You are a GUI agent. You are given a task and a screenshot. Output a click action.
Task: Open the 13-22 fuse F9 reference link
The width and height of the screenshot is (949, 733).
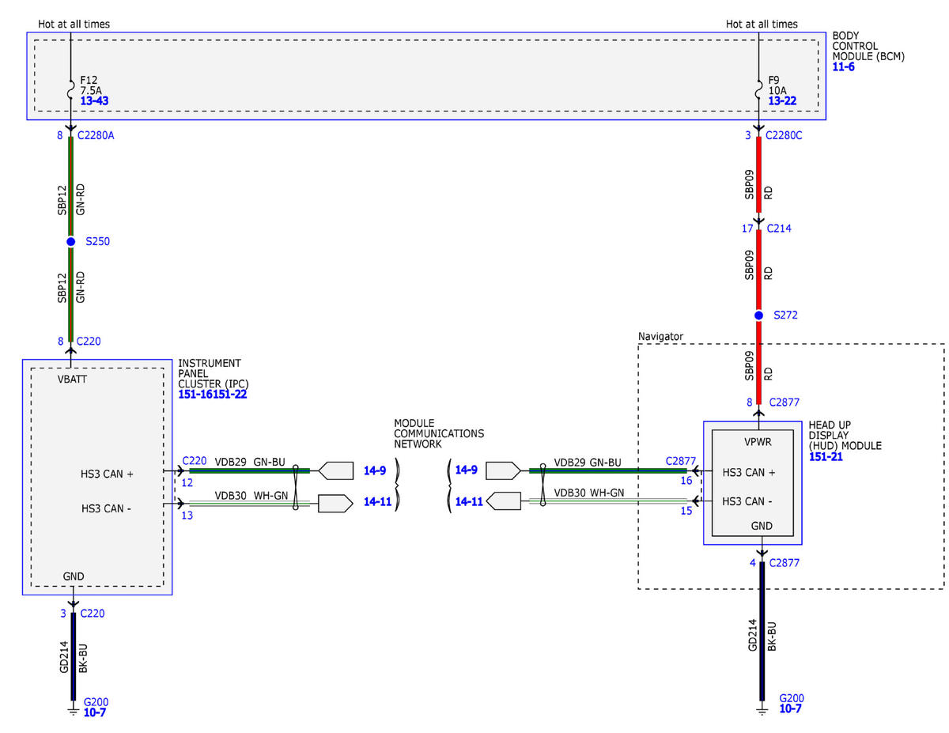click(x=782, y=103)
